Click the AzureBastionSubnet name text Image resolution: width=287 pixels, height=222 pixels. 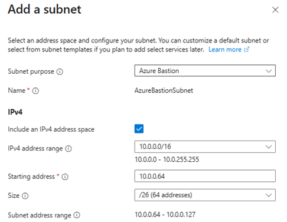point(164,90)
